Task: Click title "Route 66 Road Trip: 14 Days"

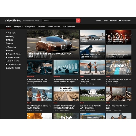Action: point(64,107)
